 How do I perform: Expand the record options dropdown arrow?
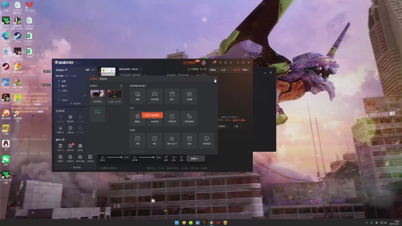tap(176, 157)
